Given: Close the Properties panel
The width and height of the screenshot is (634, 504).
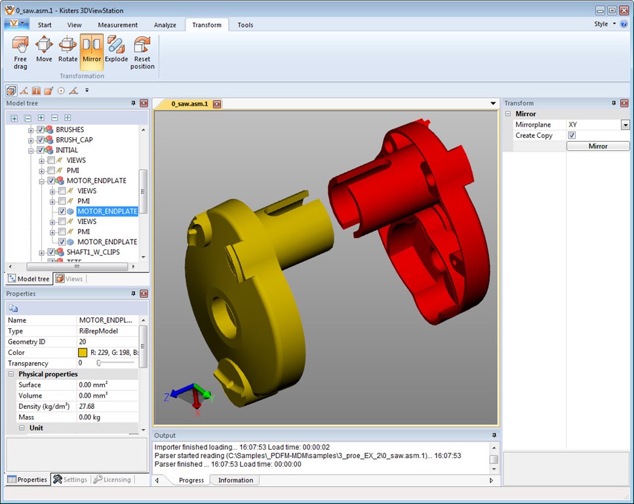Looking at the screenshot, I should pyautogui.click(x=144, y=293).
